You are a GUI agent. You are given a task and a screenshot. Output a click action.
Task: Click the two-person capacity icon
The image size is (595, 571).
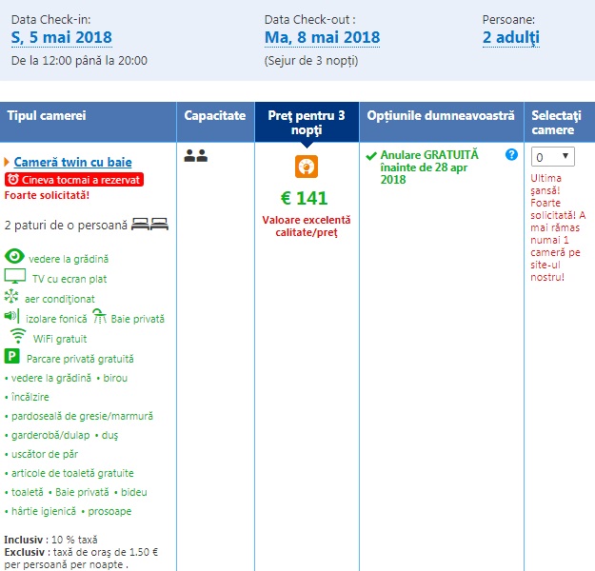coord(195,156)
